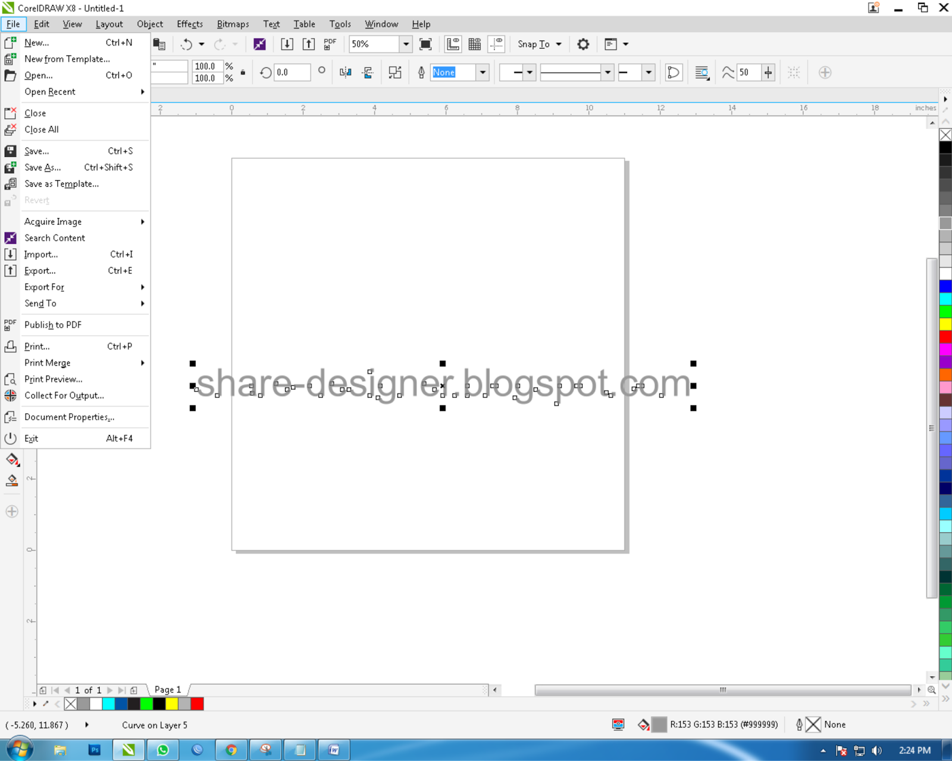Activate the Full-screen preview icon
The height and width of the screenshot is (761, 952).
pos(426,43)
